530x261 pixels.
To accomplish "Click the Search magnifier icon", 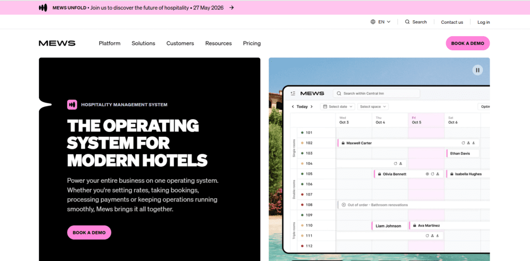I will 407,22.
